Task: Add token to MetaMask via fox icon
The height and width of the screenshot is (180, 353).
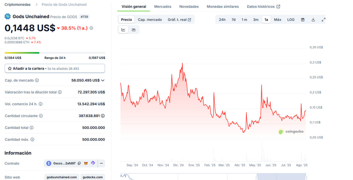Action: click(x=86, y=163)
